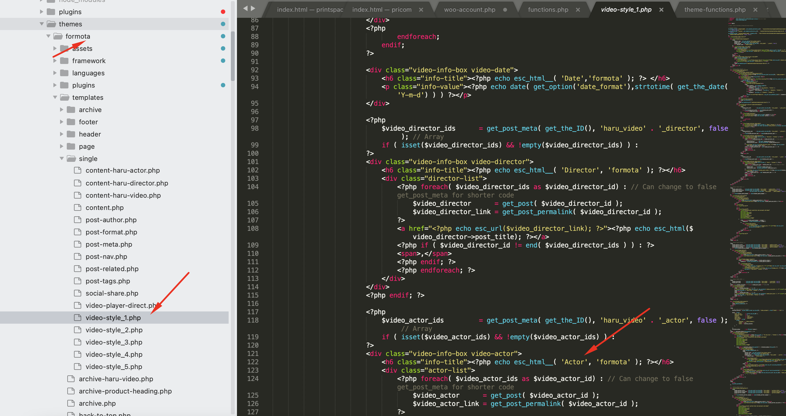
Task: Click the sidebar vertical scrollbar
Action: (x=233, y=56)
